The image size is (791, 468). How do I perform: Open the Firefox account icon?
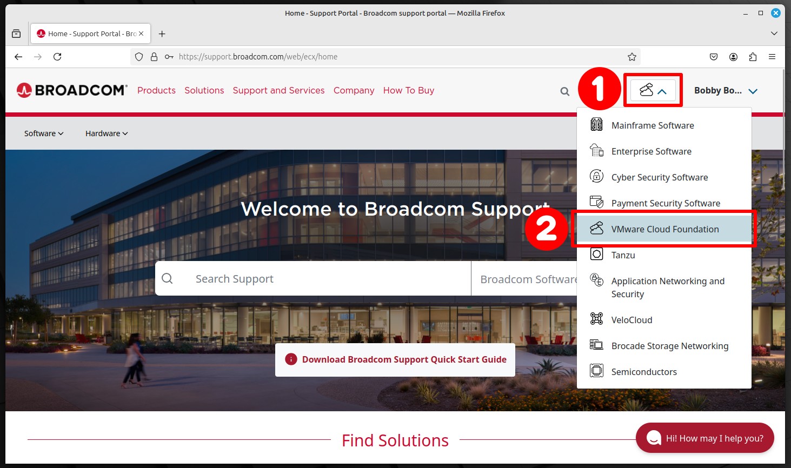tap(733, 57)
